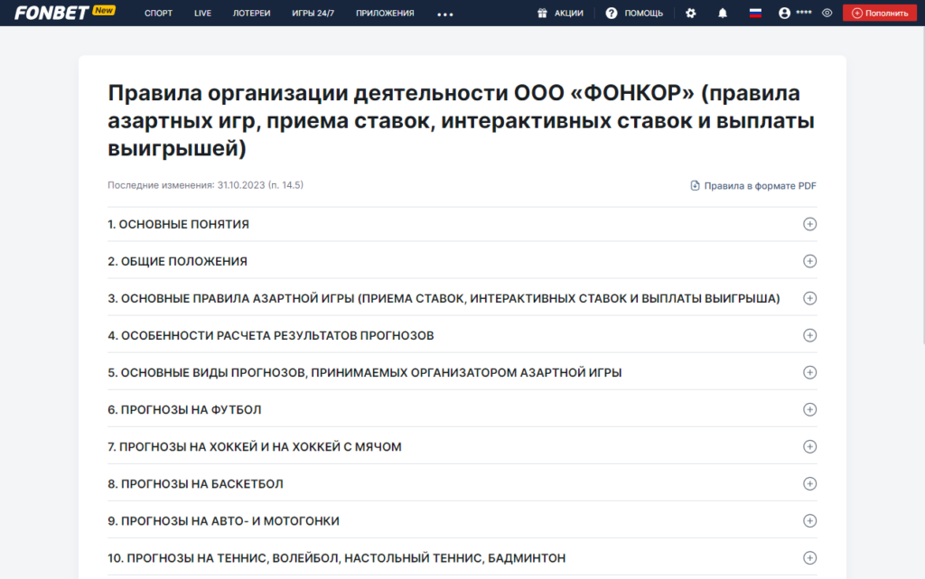Screen dimensions: 925x579
Task: Click 9. ПРОГНОЗЫ НА АВТО- И МОТОГОНКИ heading
Action: 224,521
